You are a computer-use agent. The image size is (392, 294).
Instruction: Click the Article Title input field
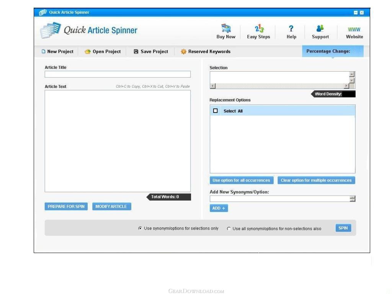tap(118, 74)
